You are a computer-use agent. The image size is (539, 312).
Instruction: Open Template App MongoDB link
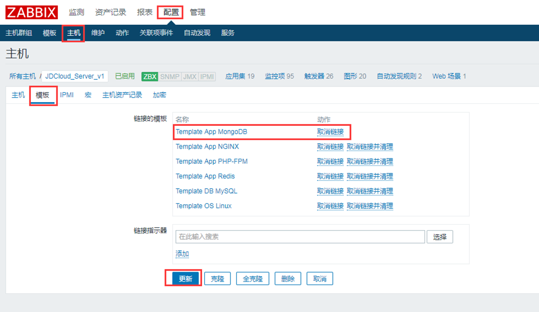tap(211, 132)
